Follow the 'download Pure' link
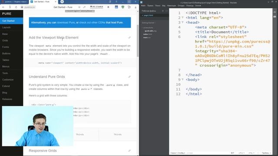 point(66,23)
